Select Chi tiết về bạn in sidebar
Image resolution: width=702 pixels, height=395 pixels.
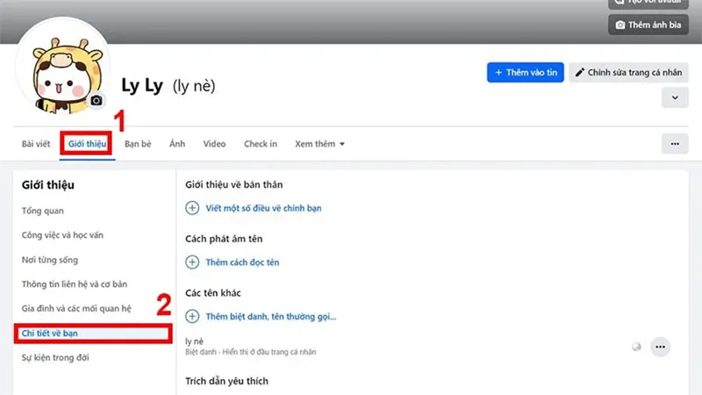pos(93,334)
